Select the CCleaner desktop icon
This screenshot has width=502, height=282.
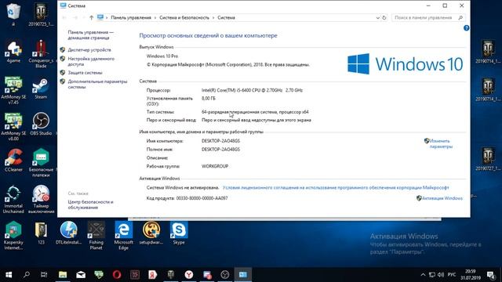(x=13, y=161)
